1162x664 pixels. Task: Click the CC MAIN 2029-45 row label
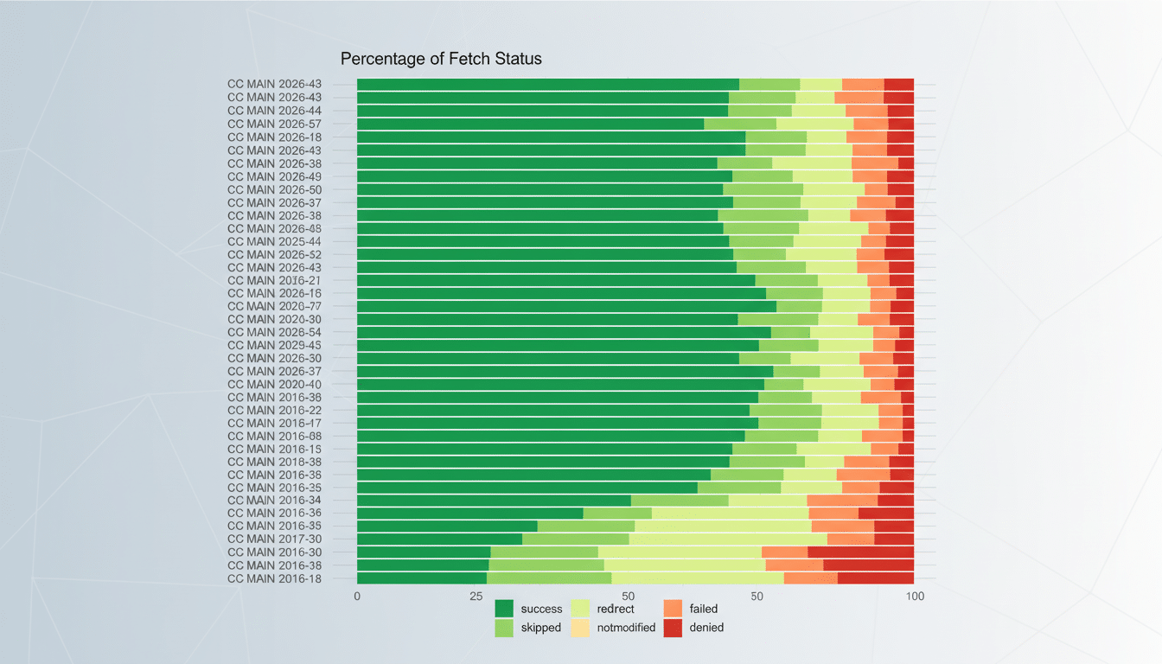point(274,345)
